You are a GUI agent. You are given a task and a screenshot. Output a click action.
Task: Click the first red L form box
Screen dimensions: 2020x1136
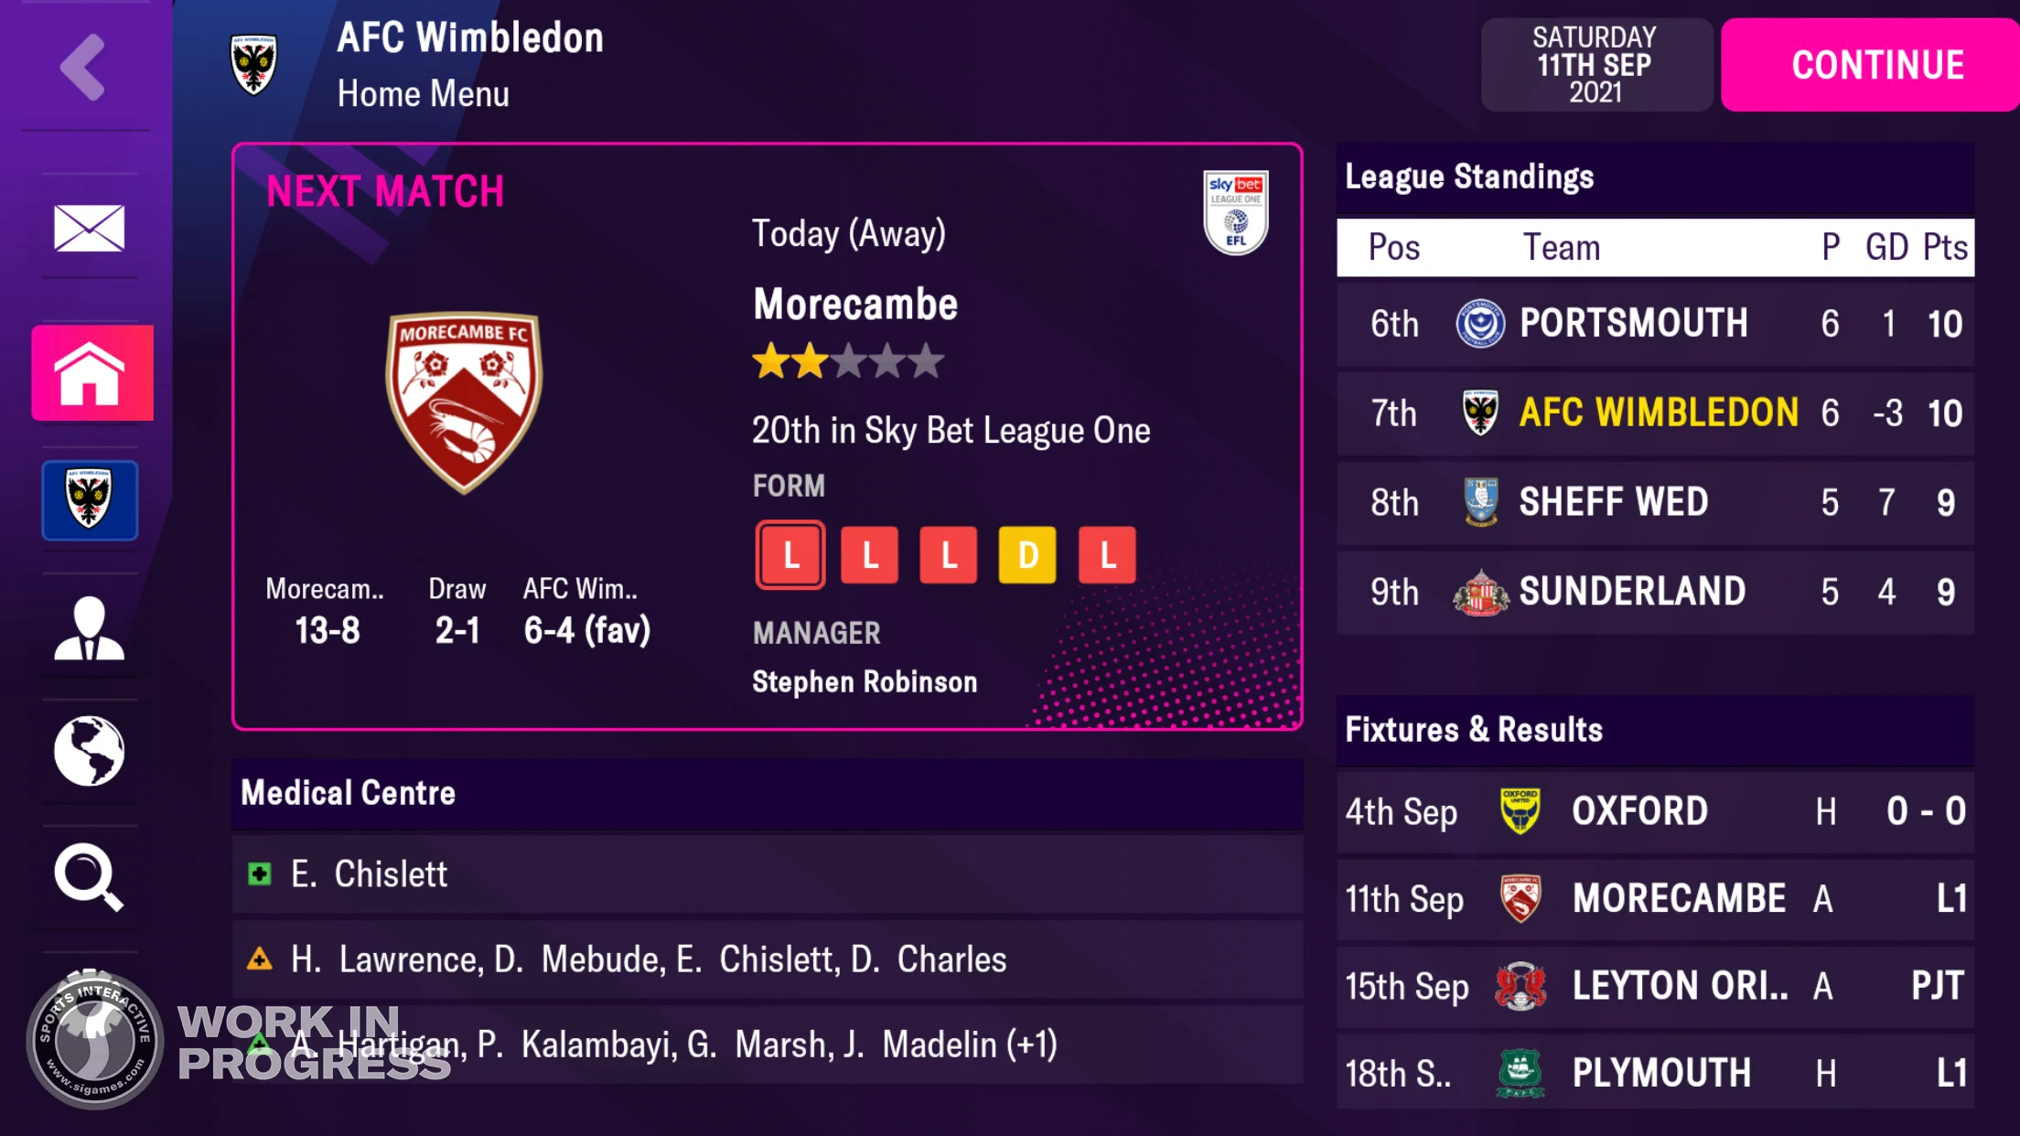790,555
